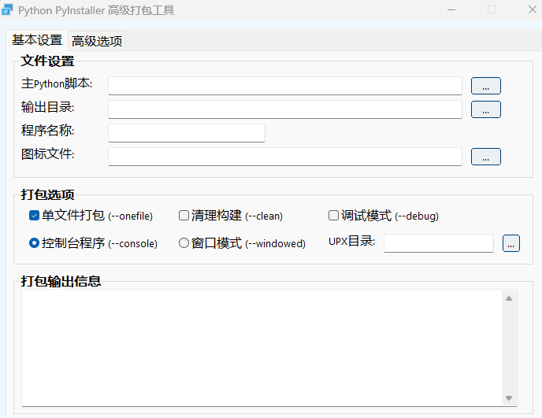Click the 程序名称 input field
The width and height of the screenshot is (542, 418).
pos(187,133)
